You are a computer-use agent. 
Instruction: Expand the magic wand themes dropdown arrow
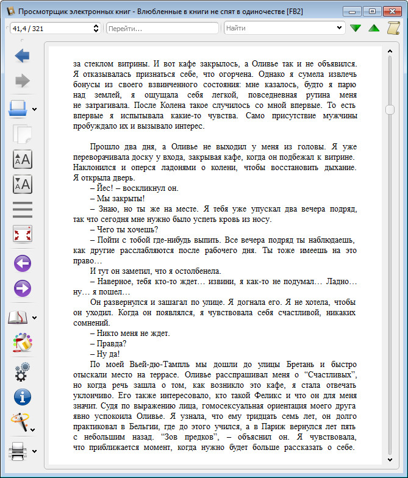34,429
